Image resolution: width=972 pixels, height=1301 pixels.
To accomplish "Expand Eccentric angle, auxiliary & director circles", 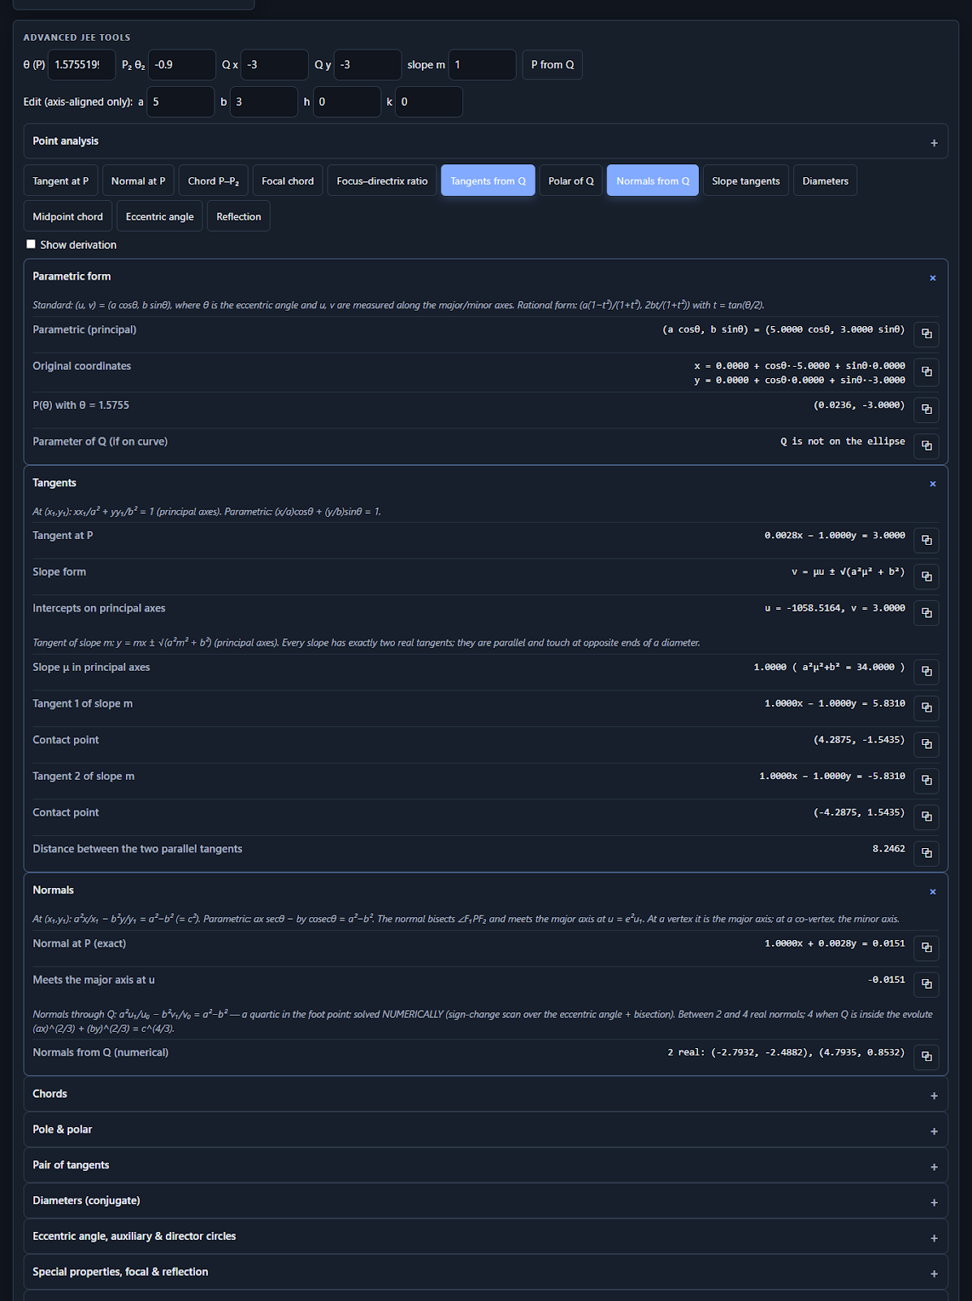I will (485, 1237).
